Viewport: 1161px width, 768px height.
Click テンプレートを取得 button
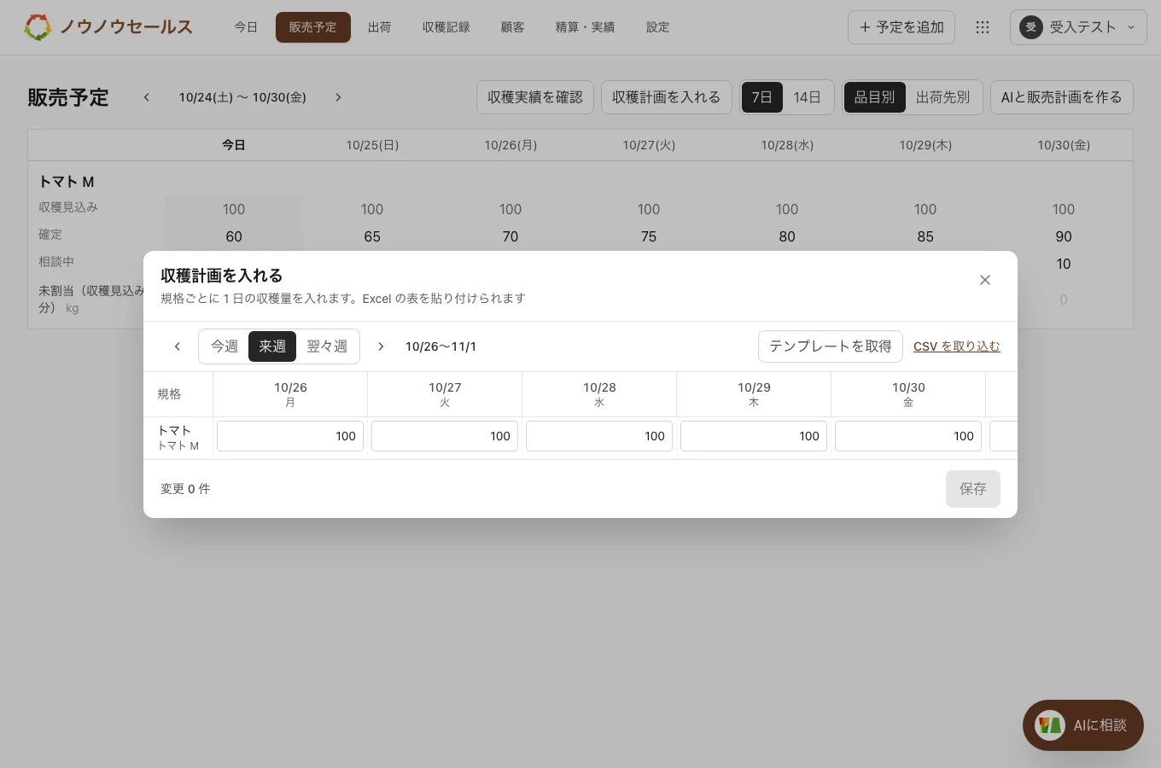[831, 346]
